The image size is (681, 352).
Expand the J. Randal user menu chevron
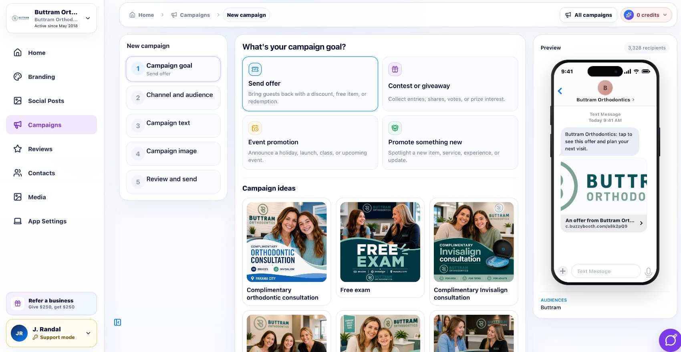click(88, 333)
